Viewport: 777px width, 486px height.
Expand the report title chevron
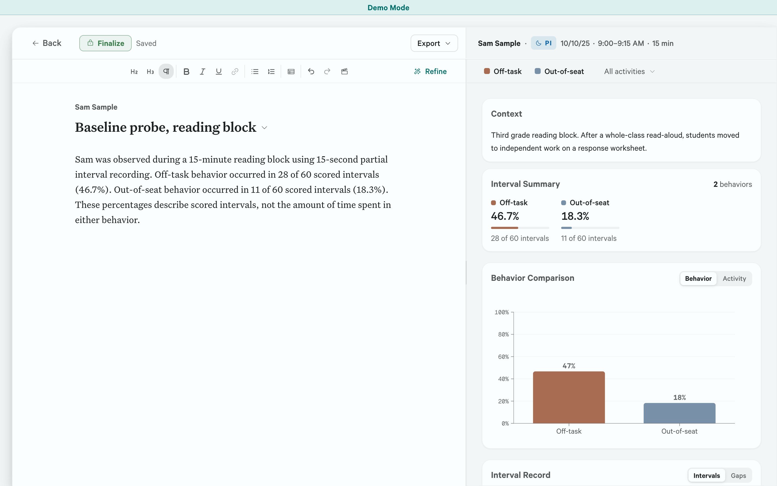(x=265, y=128)
